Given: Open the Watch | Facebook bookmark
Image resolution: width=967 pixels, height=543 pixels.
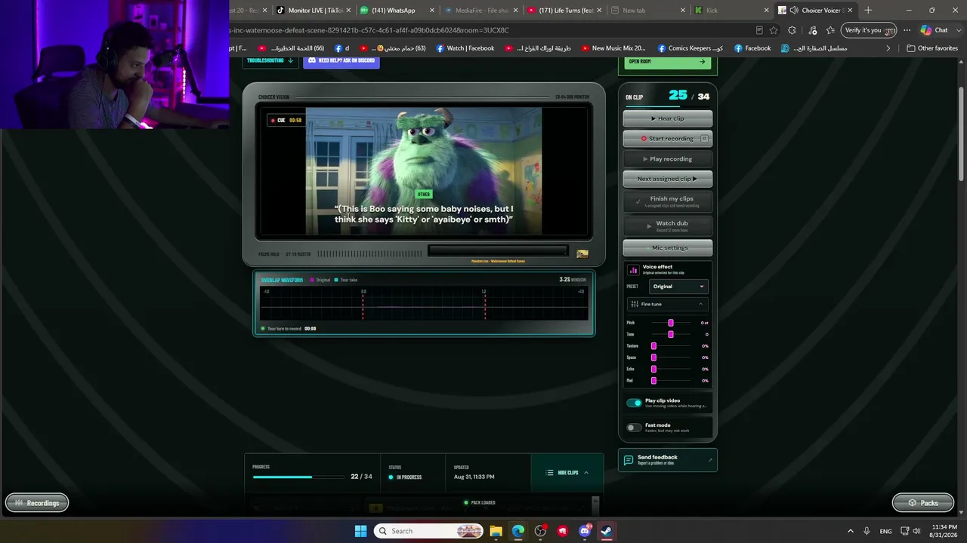Looking at the screenshot, I should (x=465, y=48).
